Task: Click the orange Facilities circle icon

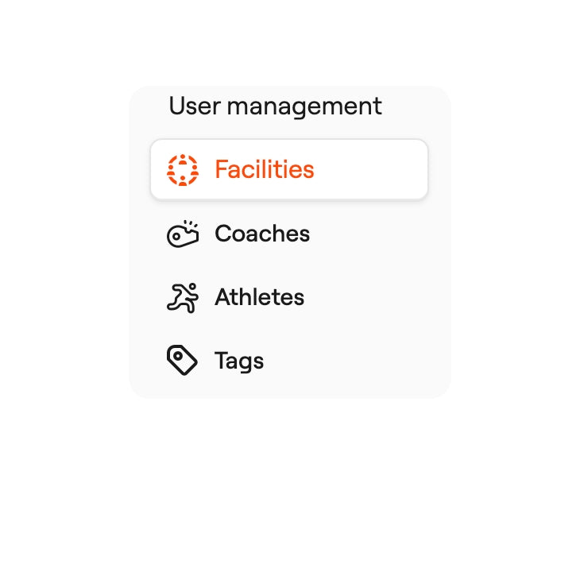Action: [x=183, y=170]
